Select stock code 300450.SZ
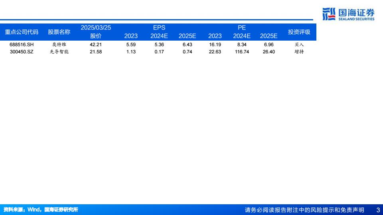This screenshot has width=383, height=215. tap(22, 52)
